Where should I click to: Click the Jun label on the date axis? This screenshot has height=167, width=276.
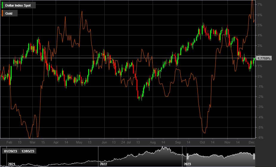point(104,143)
